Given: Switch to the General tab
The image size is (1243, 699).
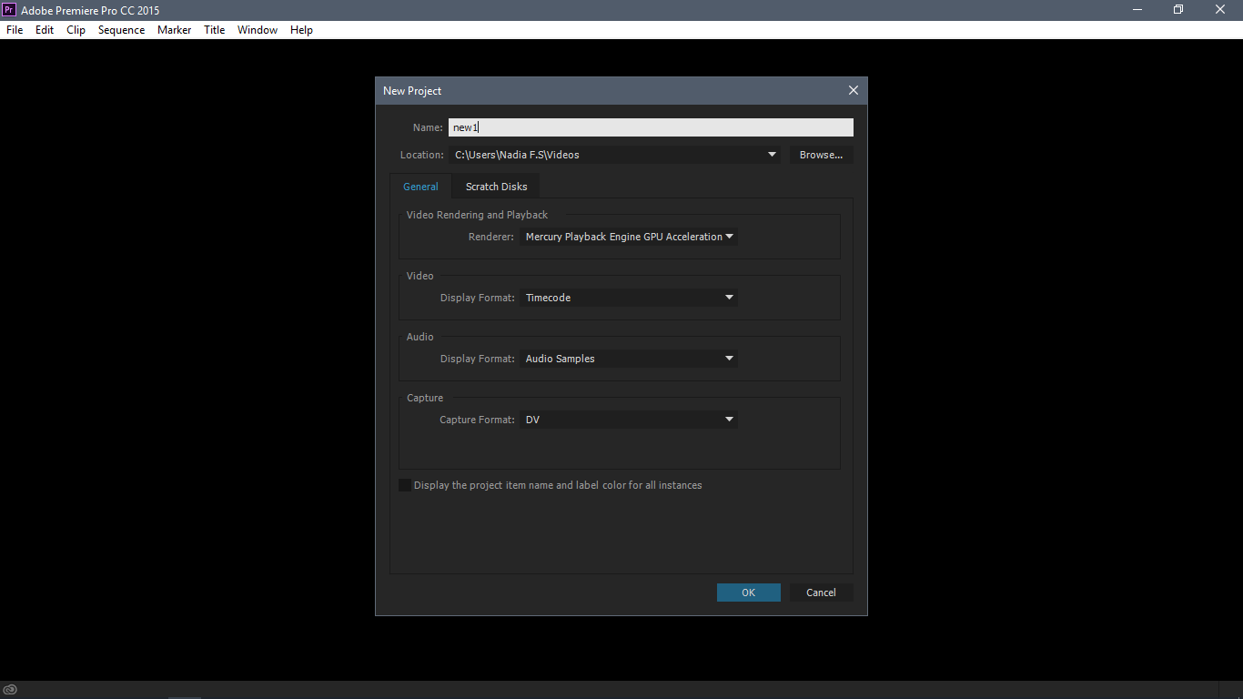Looking at the screenshot, I should pyautogui.click(x=420, y=187).
